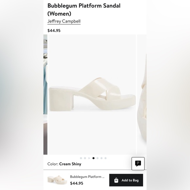The width and height of the screenshot is (190, 190).
Task: Select the sixth carousel indicator dot
Action: coord(102,158)
